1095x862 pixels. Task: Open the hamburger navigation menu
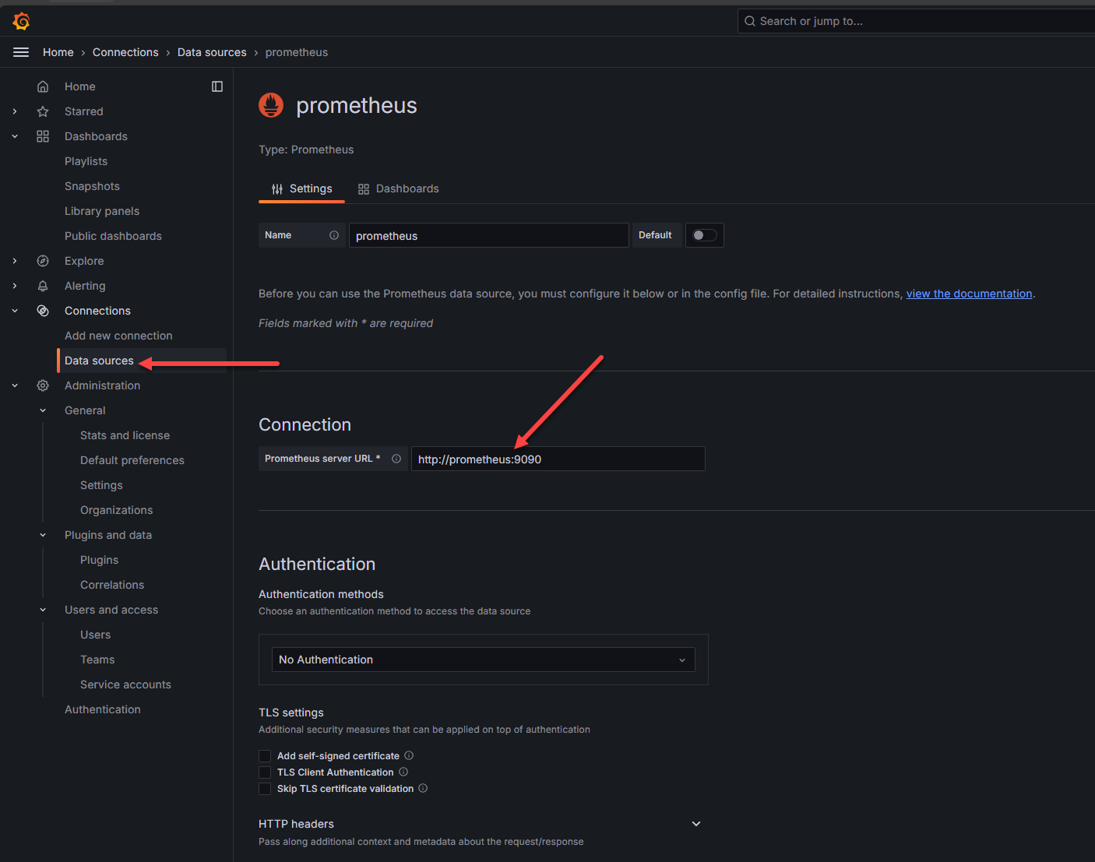click(x=21, y=52)
